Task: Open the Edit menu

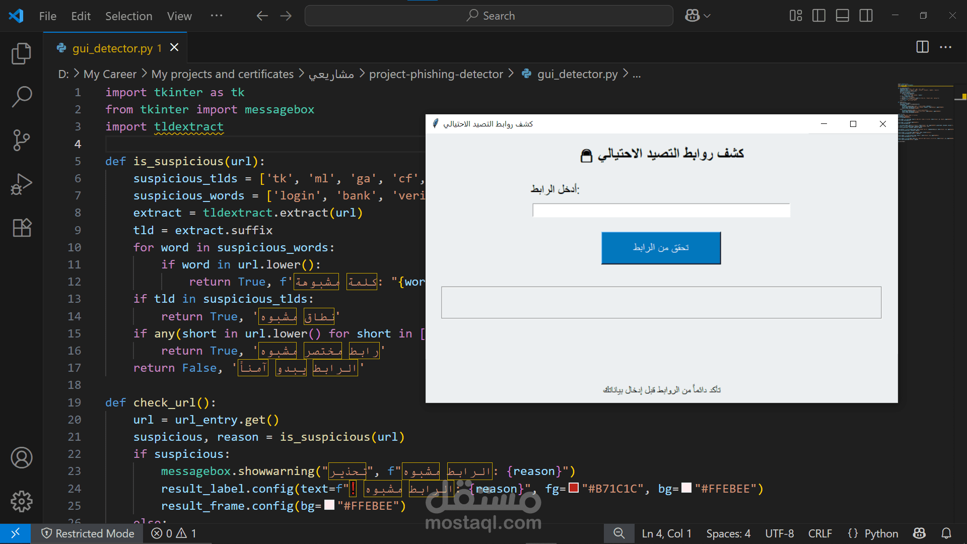Action: pos(81,16)
